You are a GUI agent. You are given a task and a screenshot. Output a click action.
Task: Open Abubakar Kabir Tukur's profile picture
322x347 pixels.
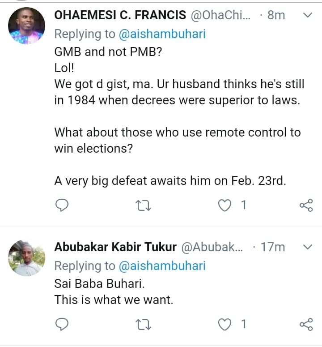[27, 257]
